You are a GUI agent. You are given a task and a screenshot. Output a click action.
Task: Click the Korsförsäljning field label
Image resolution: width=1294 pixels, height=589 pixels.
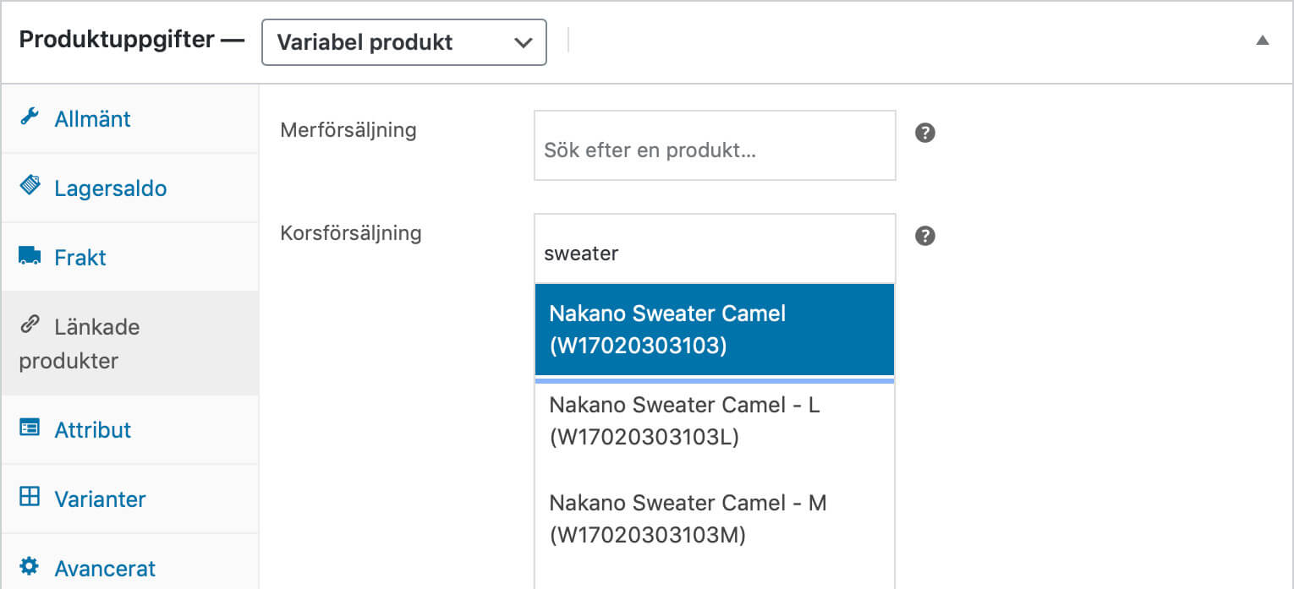(x=350, y=232)
